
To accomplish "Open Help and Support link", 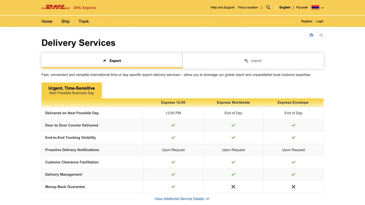I will tap(223, 7).
